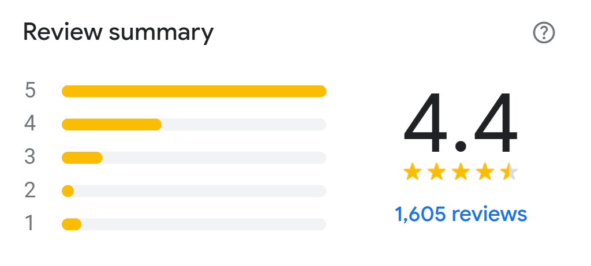Select the yellow fill of the 4-star bar
The height and width of the screenshot is (266, 591).
111,125
